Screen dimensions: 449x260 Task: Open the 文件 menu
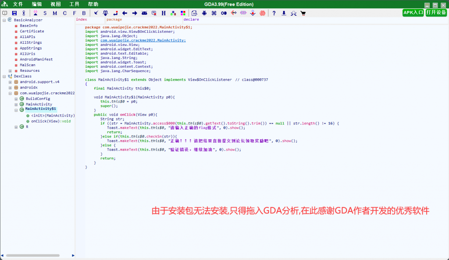pos(18,4)
